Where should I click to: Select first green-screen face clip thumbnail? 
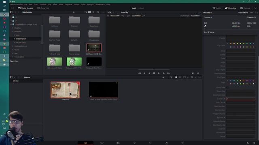(x=55, y=62)
